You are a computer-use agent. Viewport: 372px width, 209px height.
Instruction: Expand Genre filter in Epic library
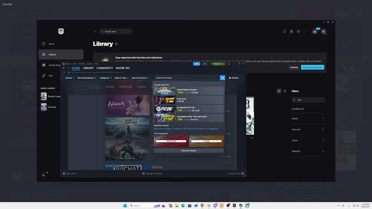pyautogui.click(x=308, y=118)
